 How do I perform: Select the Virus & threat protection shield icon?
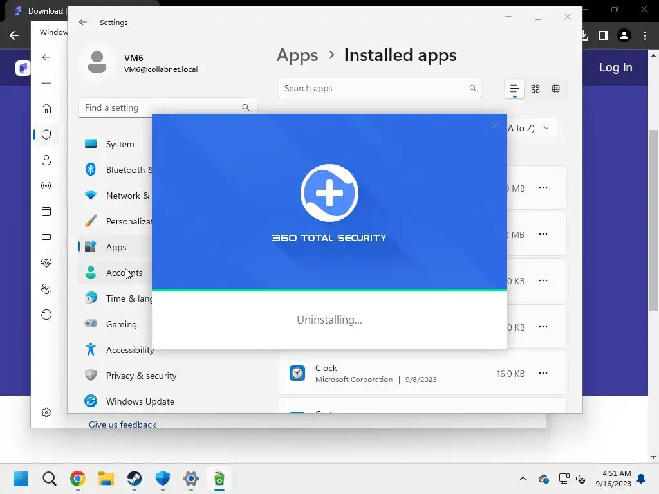point(46,134)
